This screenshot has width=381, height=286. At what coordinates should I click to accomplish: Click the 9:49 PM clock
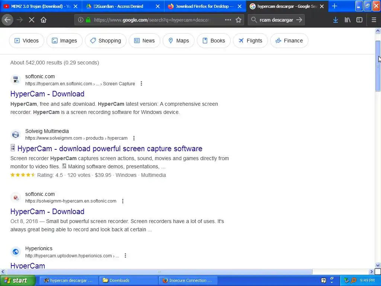click(x=367, y=280)
